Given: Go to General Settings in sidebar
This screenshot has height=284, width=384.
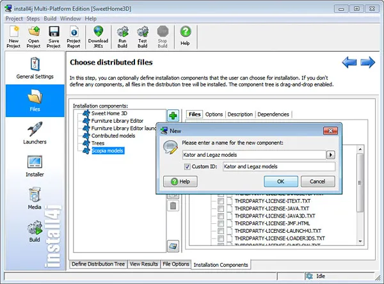Looking at the screenshot, I should click(35, 68).
